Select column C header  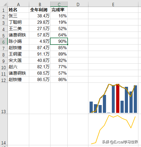click(x=59, y=4)
